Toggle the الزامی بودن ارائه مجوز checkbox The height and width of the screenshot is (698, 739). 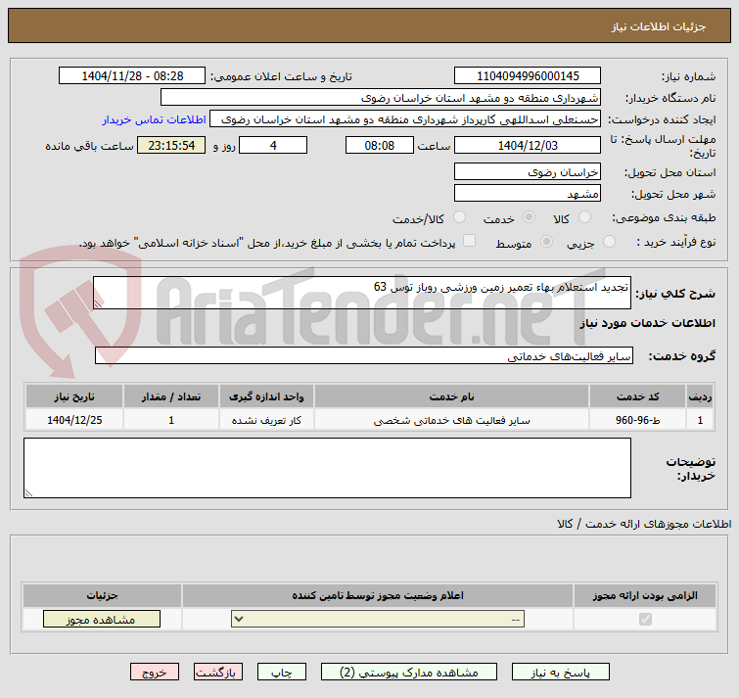click(645, 619)
